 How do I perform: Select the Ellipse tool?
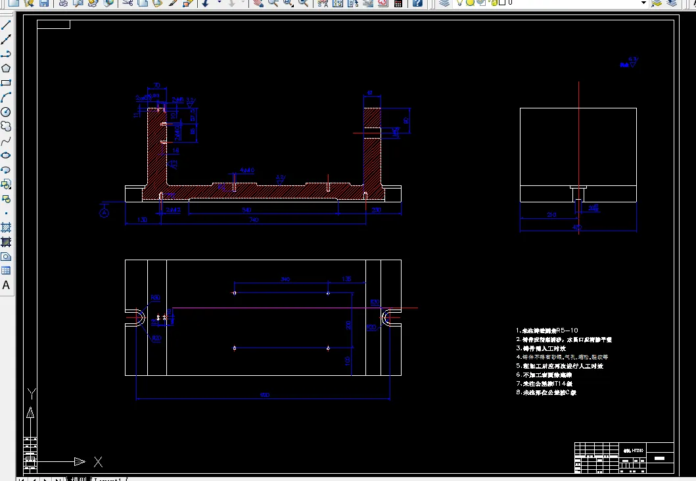click(x=6, y=155)
